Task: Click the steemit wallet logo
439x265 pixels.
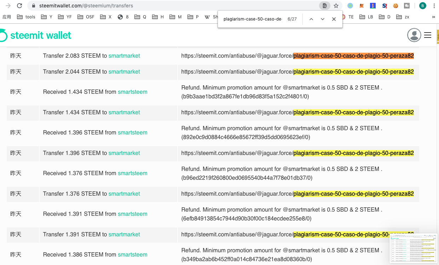Action: tap(36, 35)
